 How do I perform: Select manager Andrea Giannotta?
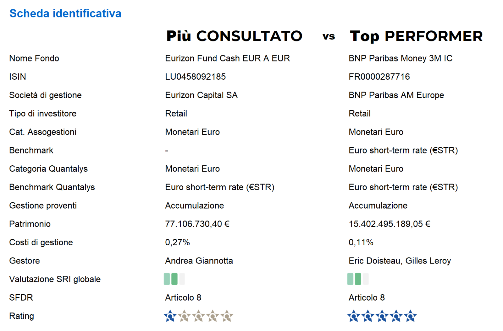199,261
